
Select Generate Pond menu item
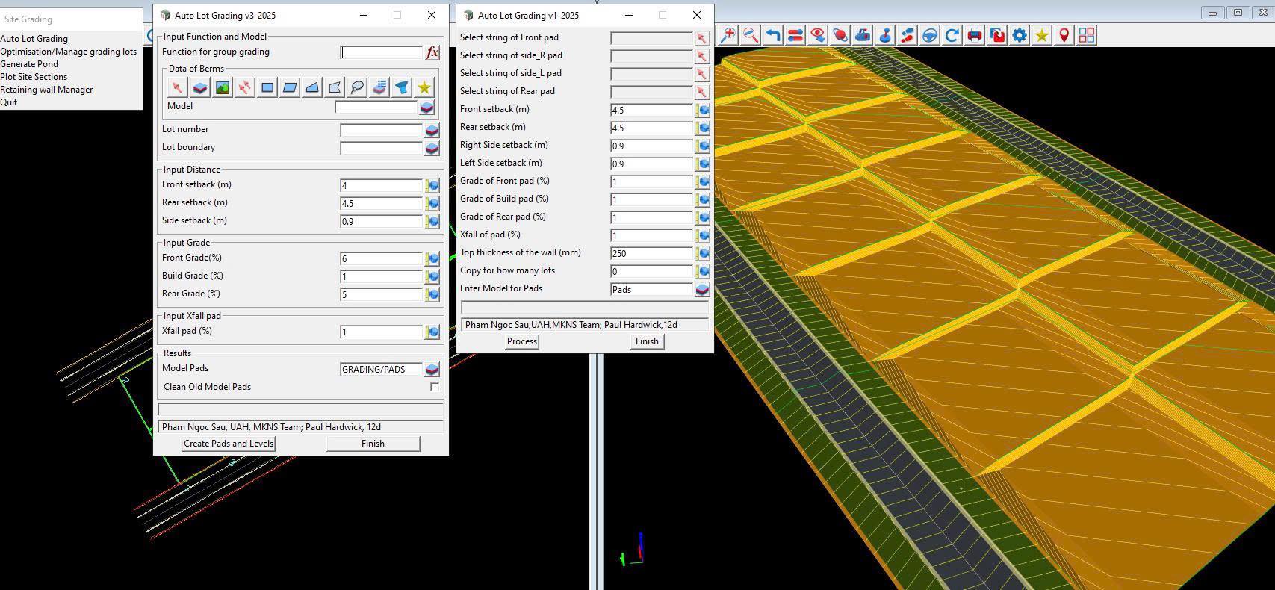pos(29,64)
